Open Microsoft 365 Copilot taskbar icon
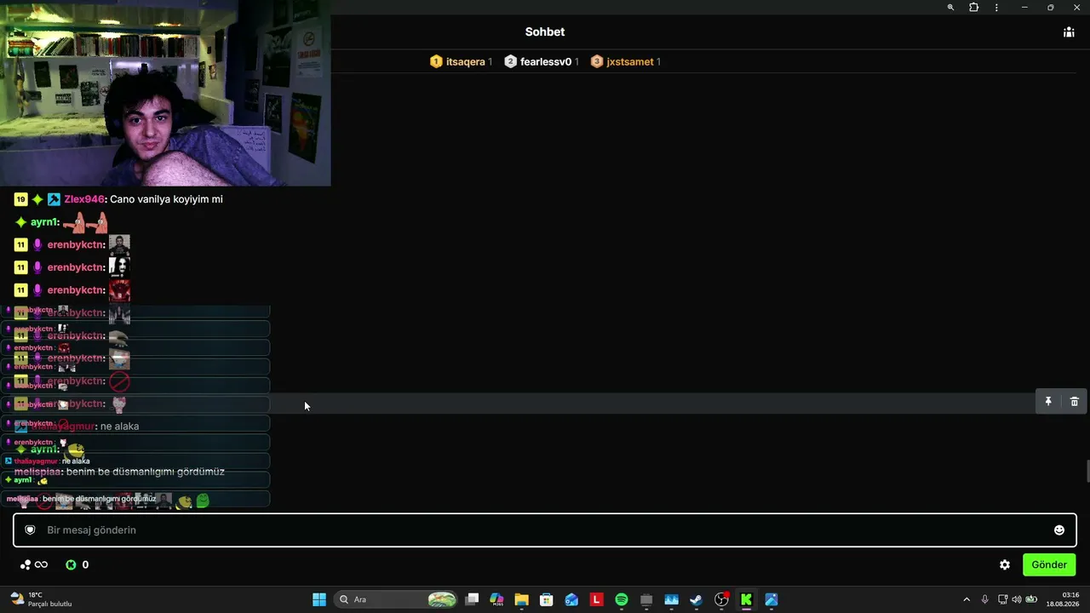This screenshot has height=613, width=1090. pyautogui.click(x=496, y=599)
